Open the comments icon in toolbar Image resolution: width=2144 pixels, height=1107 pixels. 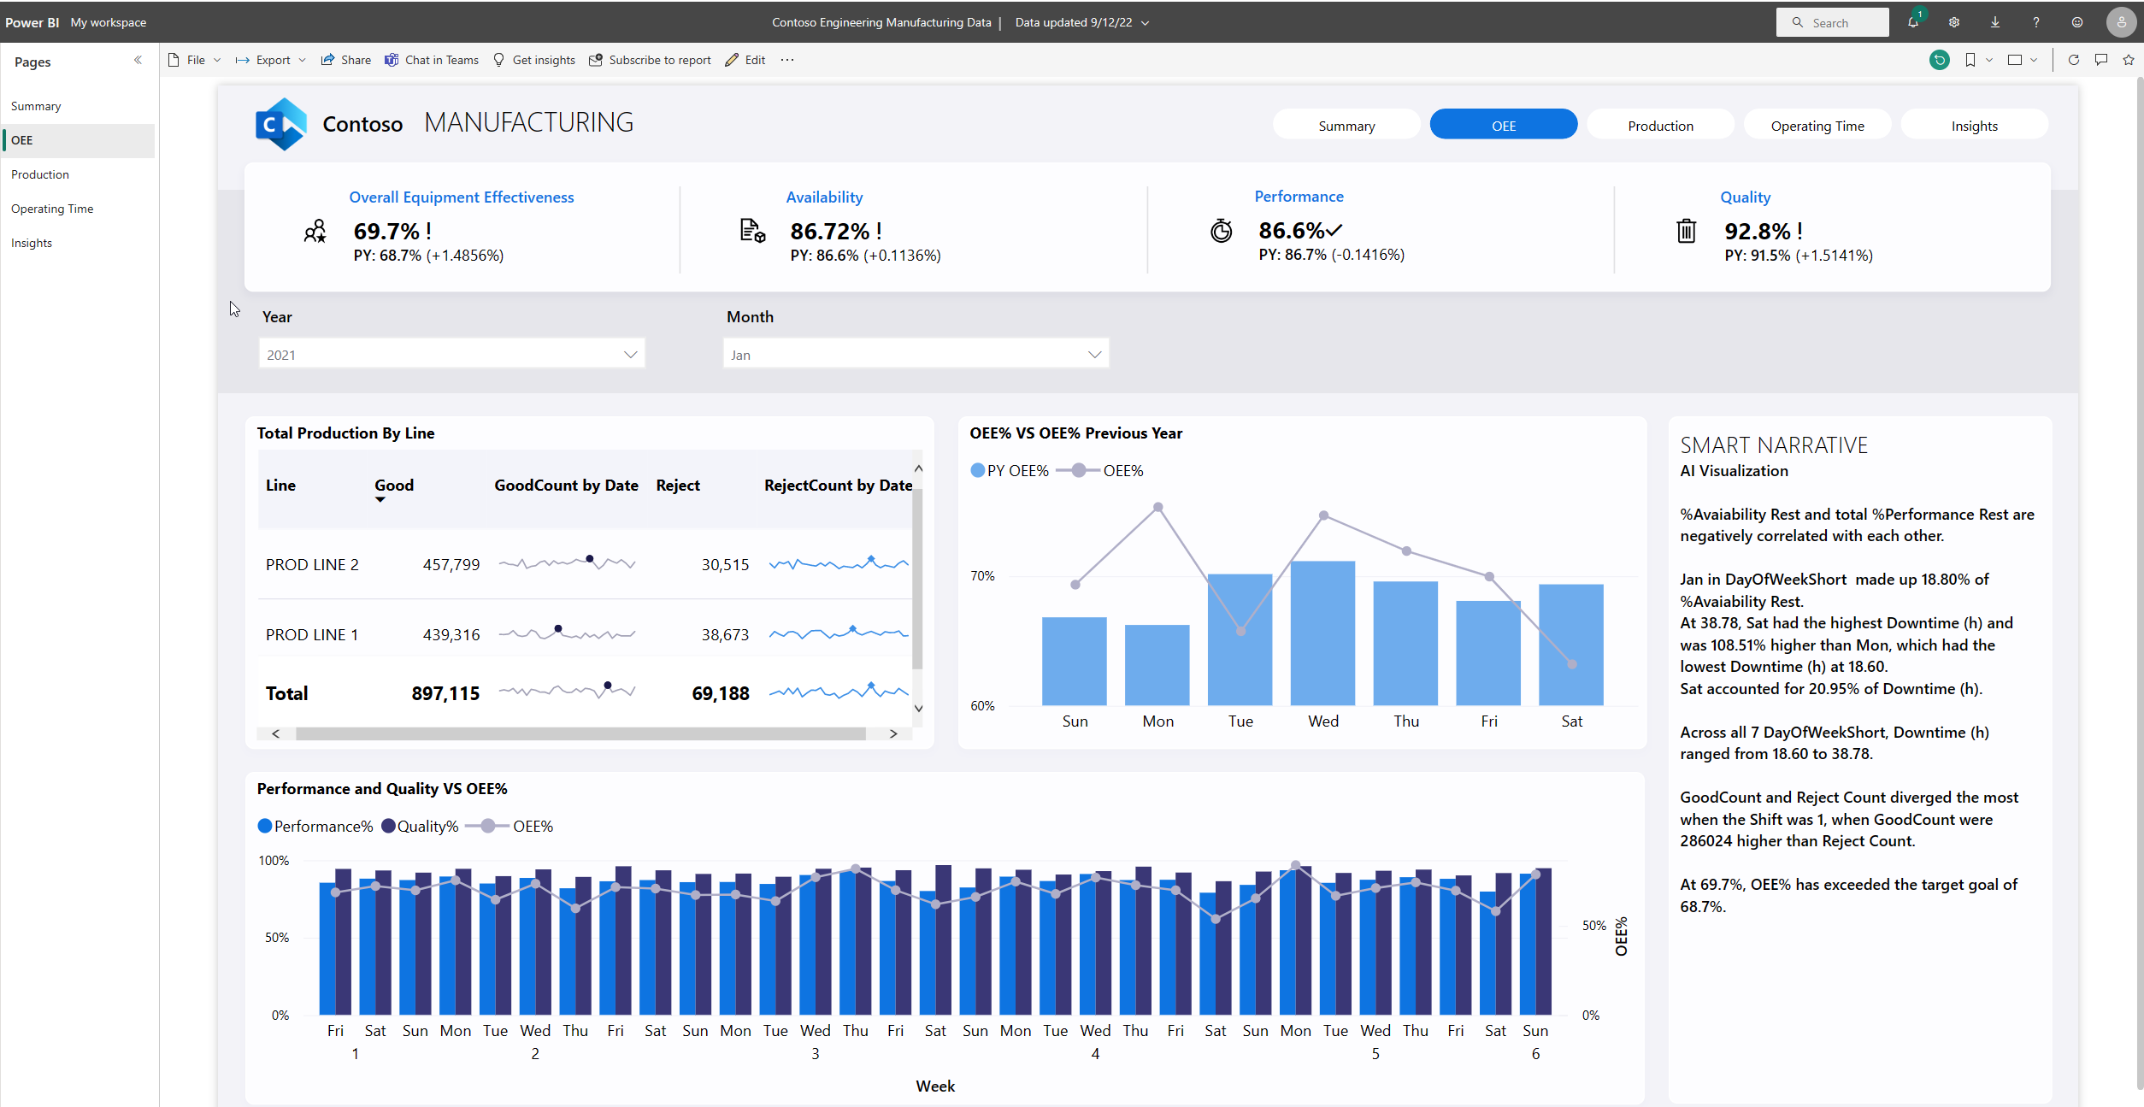(x=2100, y=60)
